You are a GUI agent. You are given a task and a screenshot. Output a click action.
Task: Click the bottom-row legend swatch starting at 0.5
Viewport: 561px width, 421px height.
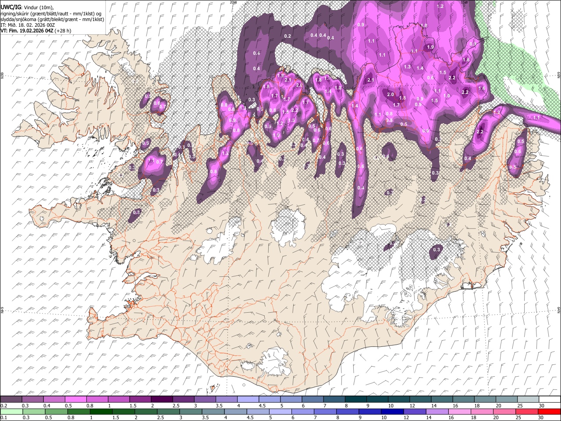point(56,411)
